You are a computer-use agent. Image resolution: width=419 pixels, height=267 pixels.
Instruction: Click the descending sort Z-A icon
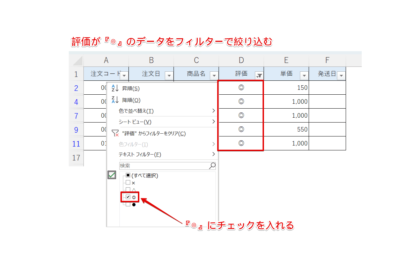(115, 100)
